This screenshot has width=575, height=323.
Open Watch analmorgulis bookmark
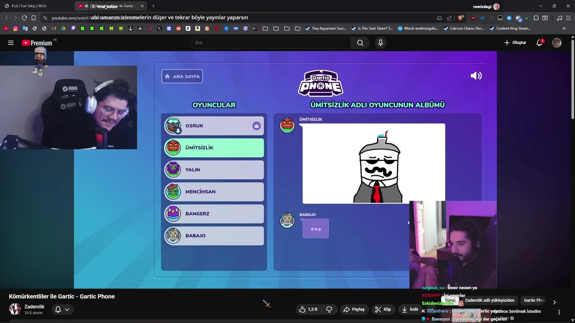[418, 28]
